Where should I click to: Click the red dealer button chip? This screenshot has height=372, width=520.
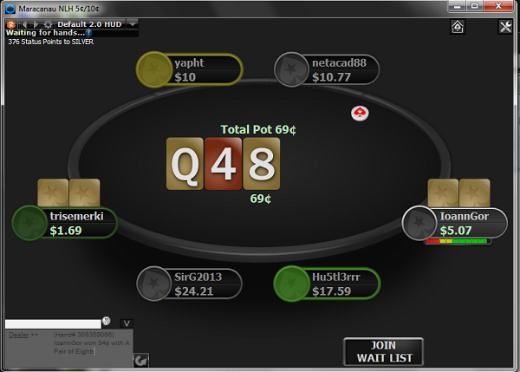click(x=360, y=114)
